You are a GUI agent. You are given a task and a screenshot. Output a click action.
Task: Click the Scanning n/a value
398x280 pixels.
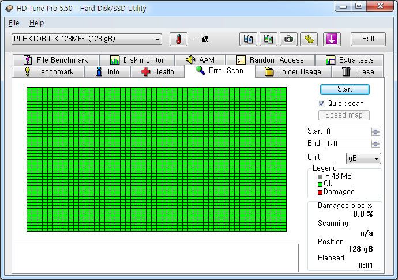point(366,233)
